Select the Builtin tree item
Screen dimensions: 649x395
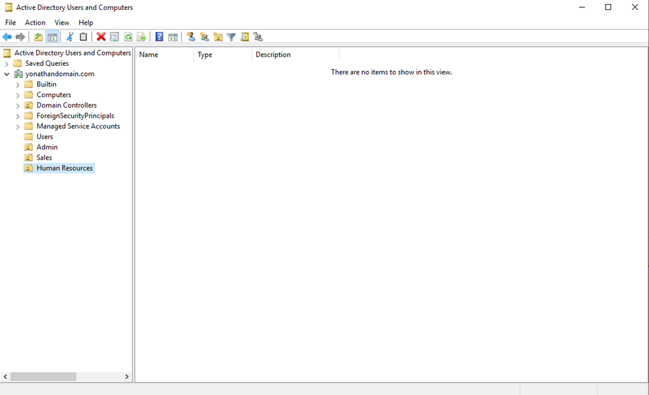47,84
